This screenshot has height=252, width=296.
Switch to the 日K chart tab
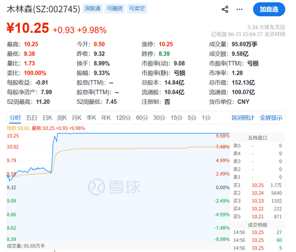[47, 118]
